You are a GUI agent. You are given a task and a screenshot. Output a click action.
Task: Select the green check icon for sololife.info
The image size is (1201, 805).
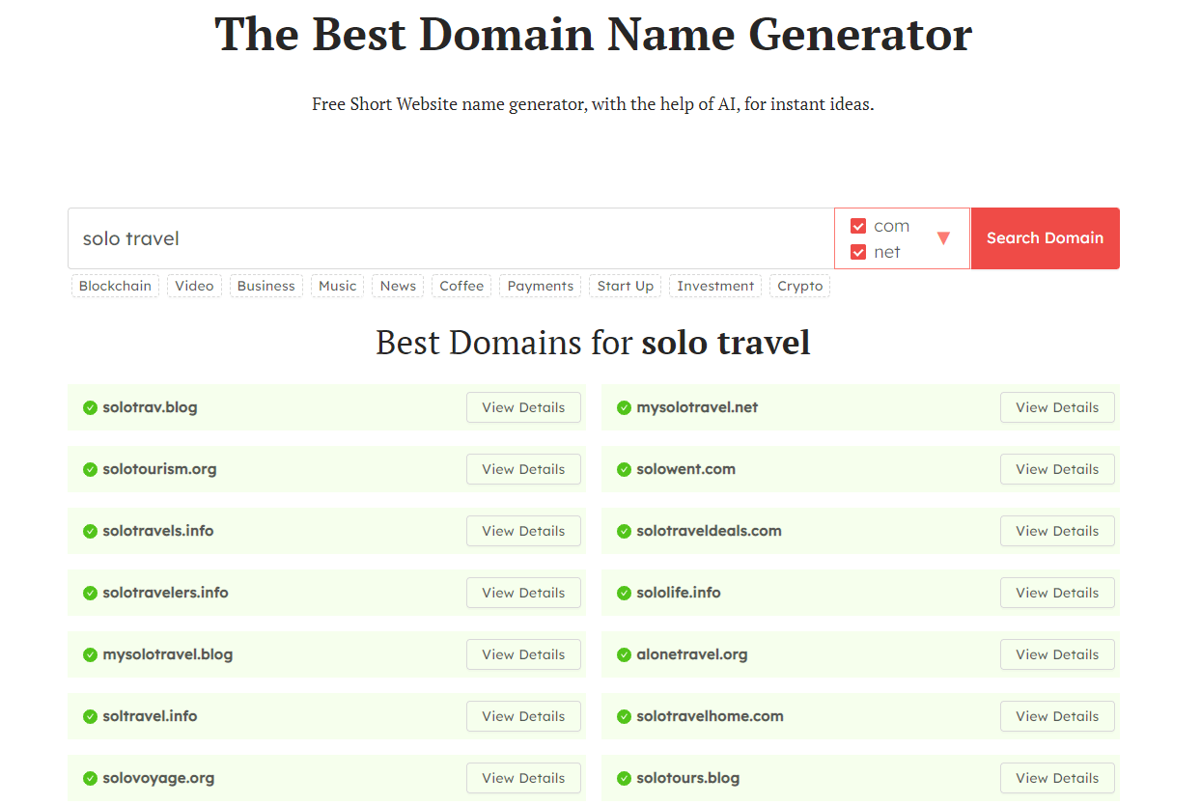pos(623,593)
